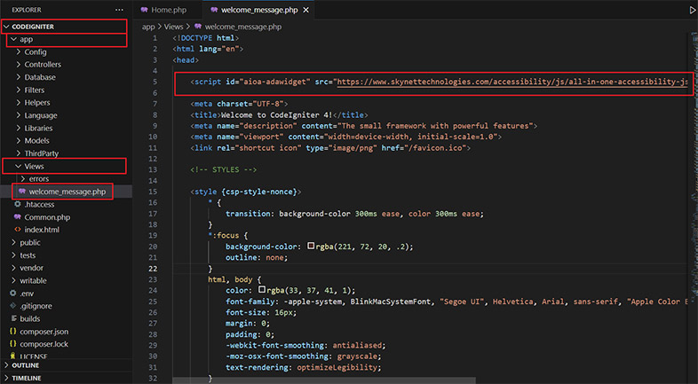Open color picker swatch for rgba(221, 72, 20, .2)
698x384 pixels.
311,246
